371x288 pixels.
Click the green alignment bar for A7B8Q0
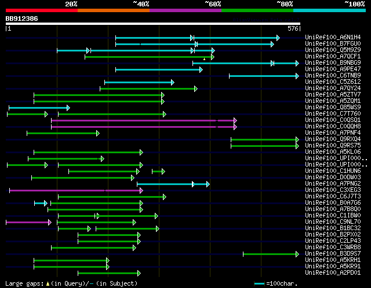95,210
